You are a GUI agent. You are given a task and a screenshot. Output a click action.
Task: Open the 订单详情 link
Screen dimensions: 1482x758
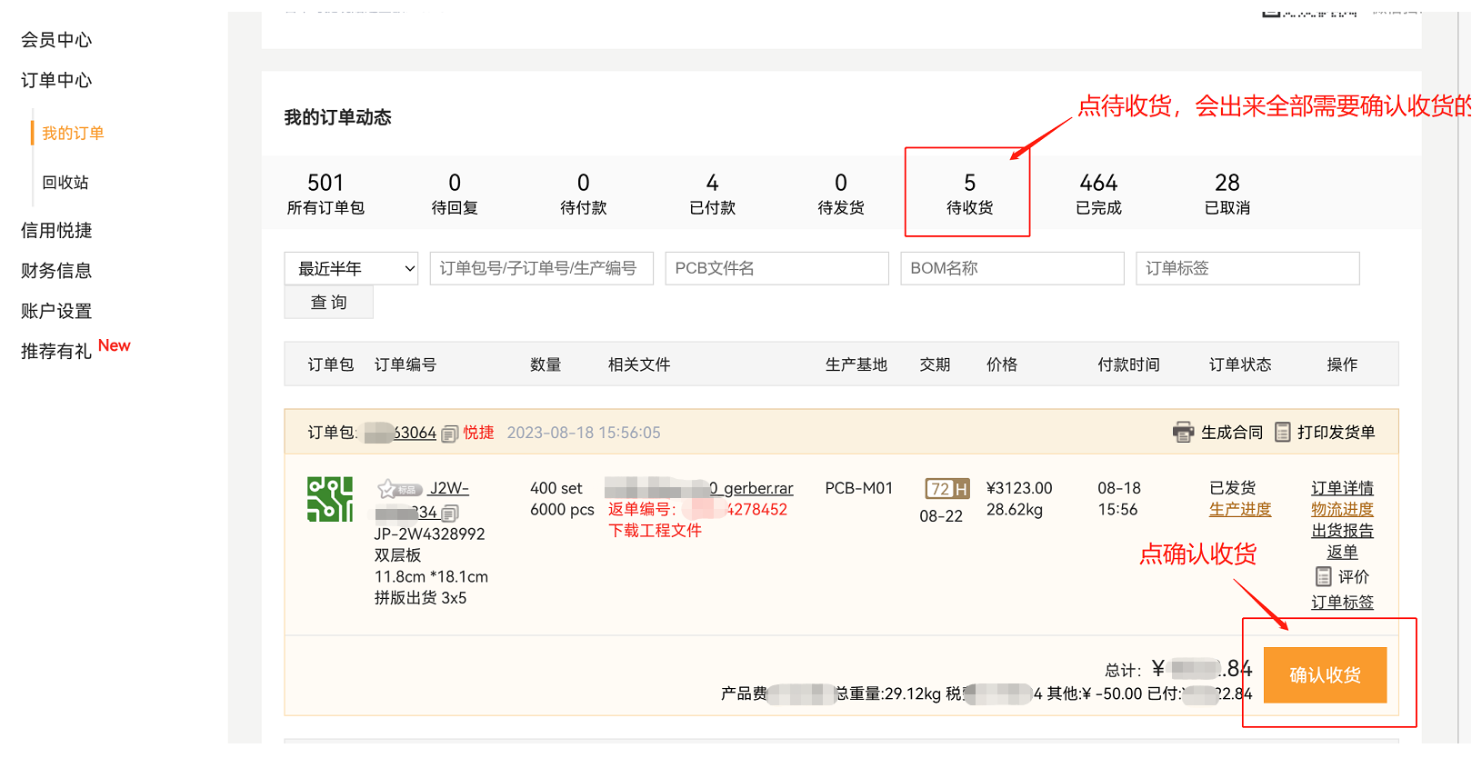(1341, 488)
